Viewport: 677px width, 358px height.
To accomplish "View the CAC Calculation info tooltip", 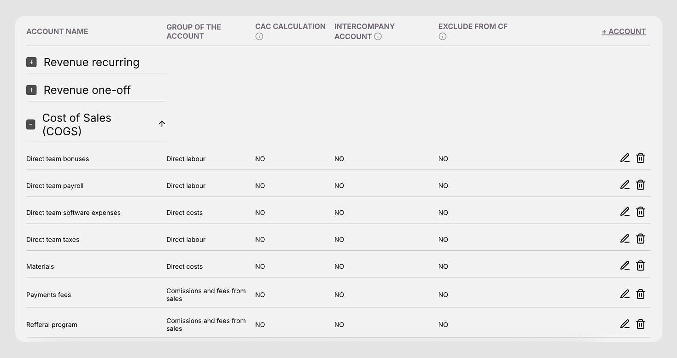I will click(259, 36).
